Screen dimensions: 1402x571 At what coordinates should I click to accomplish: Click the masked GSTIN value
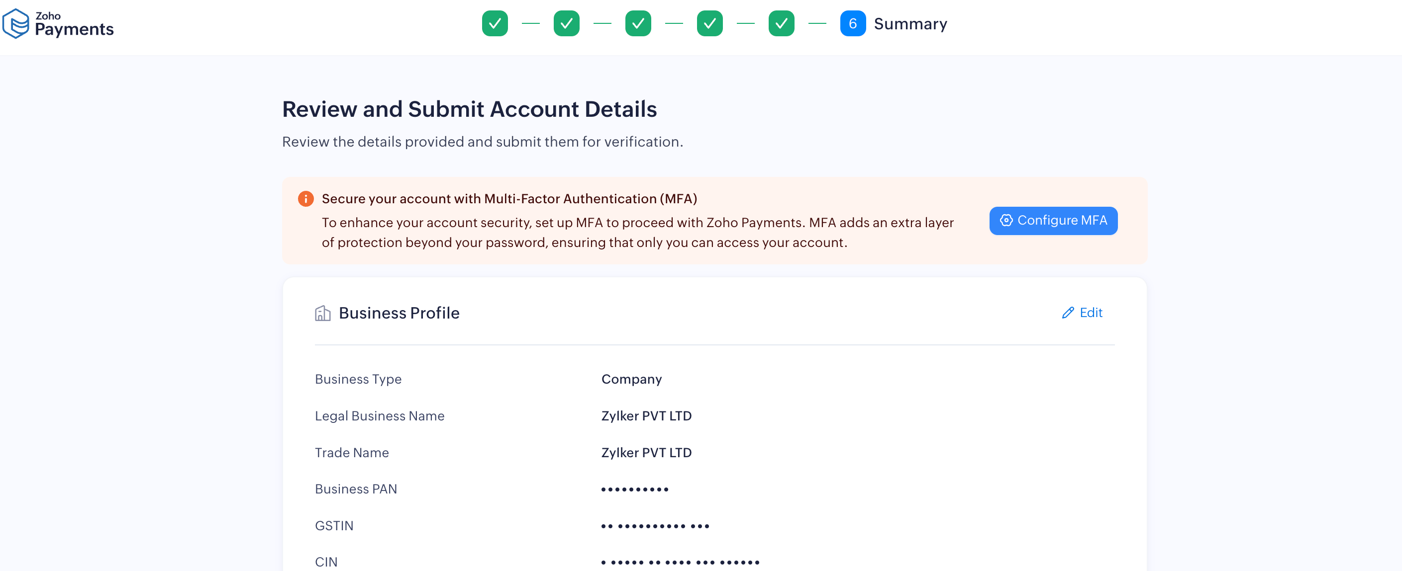tap(655, 526)
